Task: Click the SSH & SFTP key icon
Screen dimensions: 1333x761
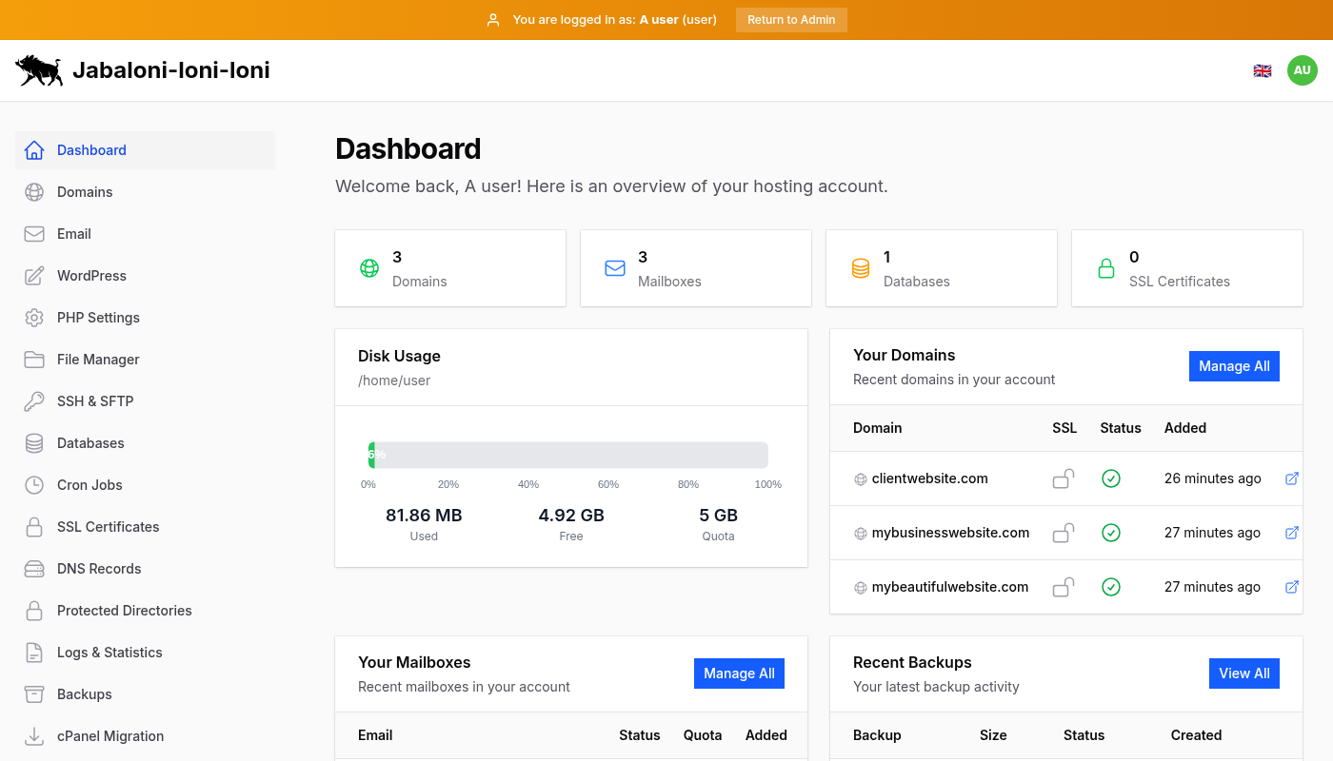Action: point(34,400)
